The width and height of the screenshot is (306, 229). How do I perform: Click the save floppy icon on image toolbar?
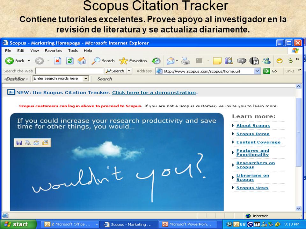click(x=19, y=143)
